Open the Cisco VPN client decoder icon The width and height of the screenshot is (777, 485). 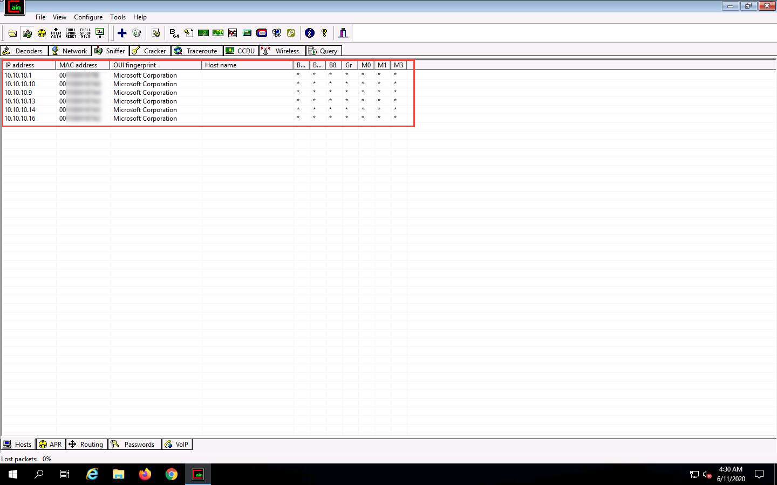(x=218, y=33)
